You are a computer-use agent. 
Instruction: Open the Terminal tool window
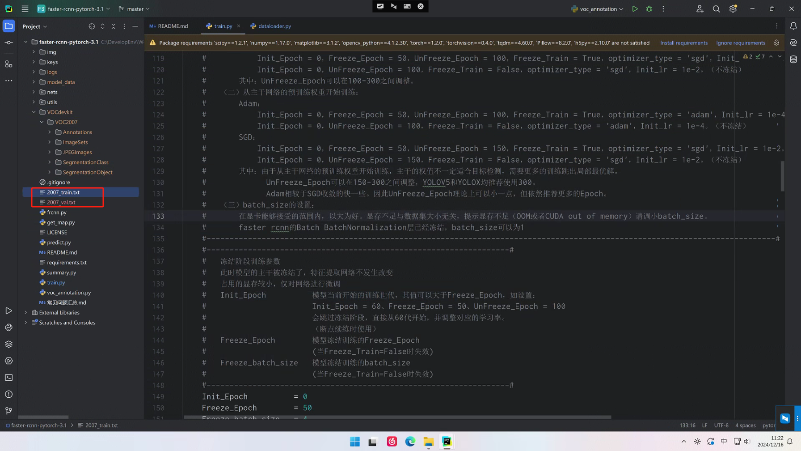pos(8,378)
